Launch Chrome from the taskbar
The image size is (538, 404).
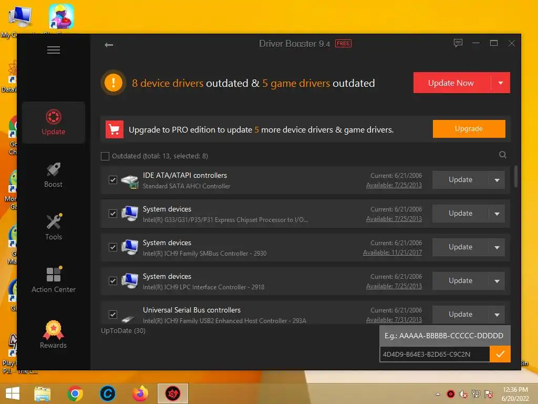coord(75,393)
